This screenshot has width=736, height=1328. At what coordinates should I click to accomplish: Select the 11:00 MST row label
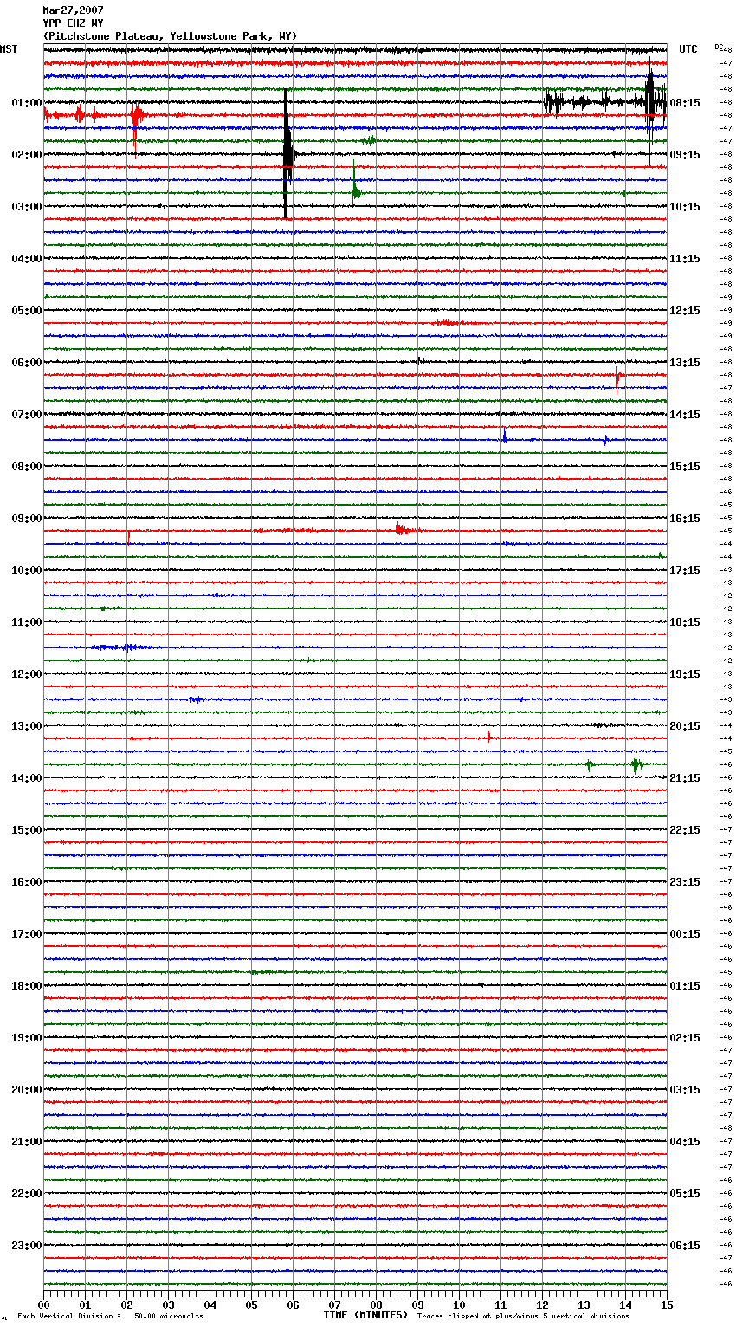point(27,622)
